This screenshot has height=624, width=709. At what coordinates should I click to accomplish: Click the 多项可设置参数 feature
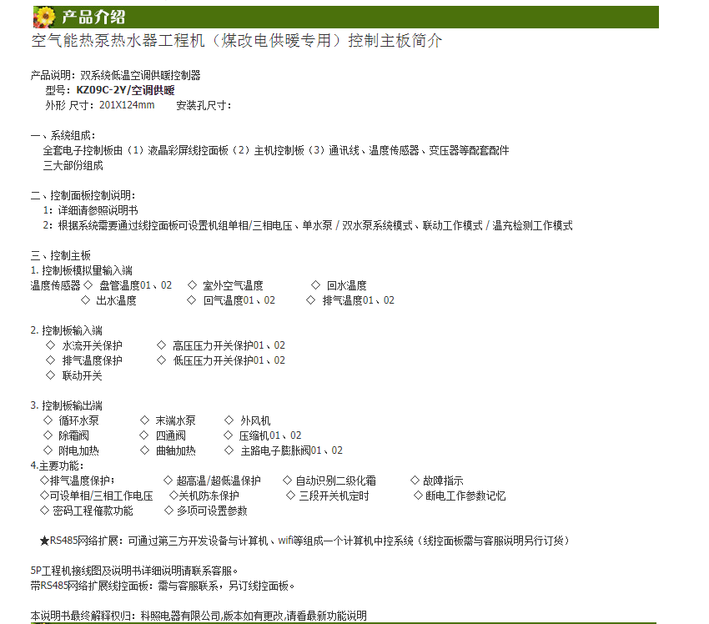212,511
